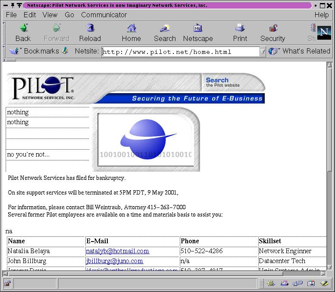Click the horizontal scrollbar left arrow
Image resolution: width=335 pixels, height=292 pixels.
tap(5, 273)
